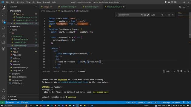Image resolution: width=191 pixels, height=107 pixels.
Task: Open the Manage settings gear
Action: [x=3, y=97]
